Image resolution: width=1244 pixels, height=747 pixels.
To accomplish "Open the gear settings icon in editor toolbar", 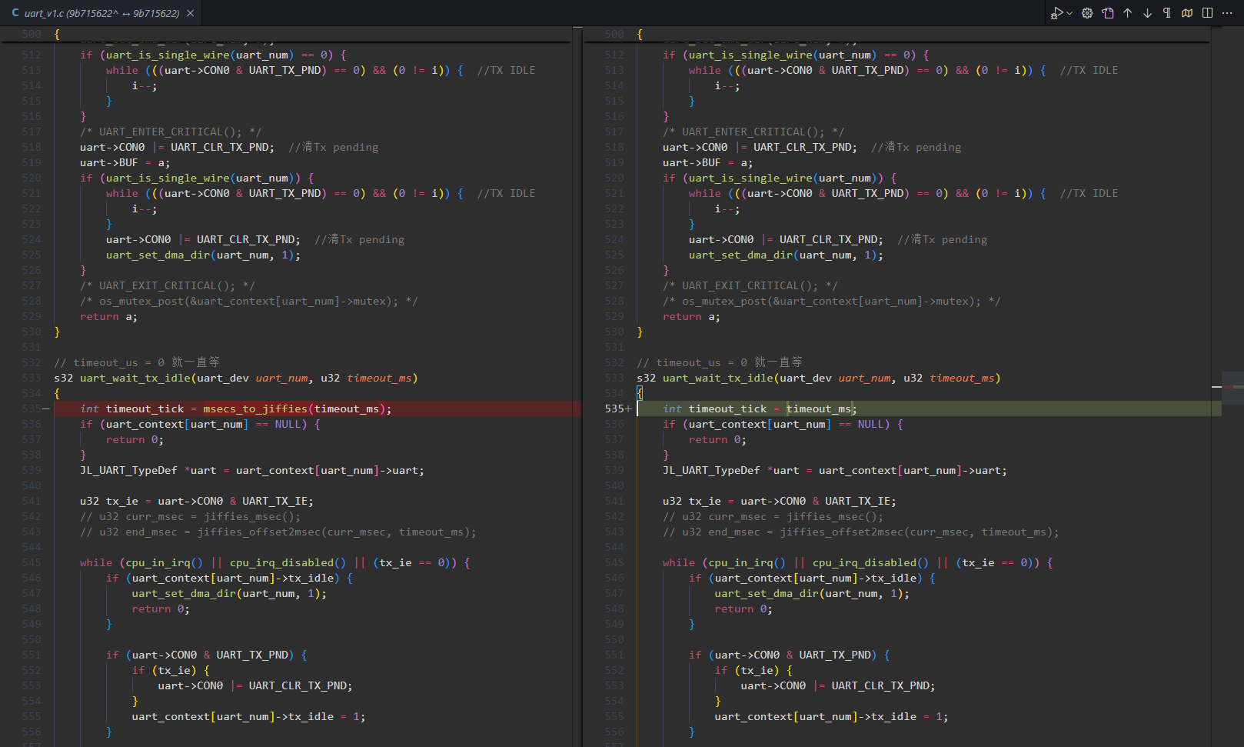I will [1087, 13].
